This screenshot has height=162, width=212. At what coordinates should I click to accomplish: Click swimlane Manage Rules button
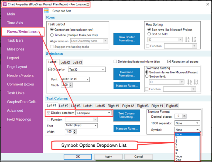(x=127, y=85)
